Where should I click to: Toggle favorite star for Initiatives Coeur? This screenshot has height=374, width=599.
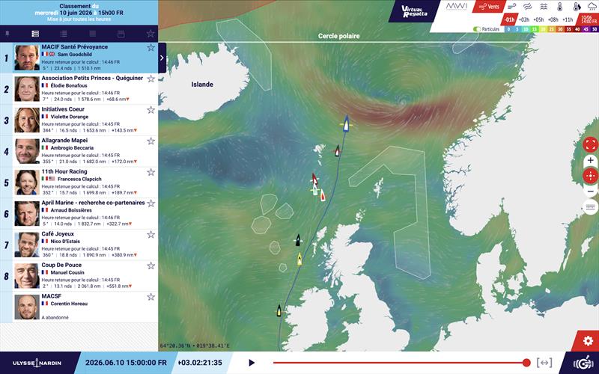pyautogui.click(x=151, y=110)
